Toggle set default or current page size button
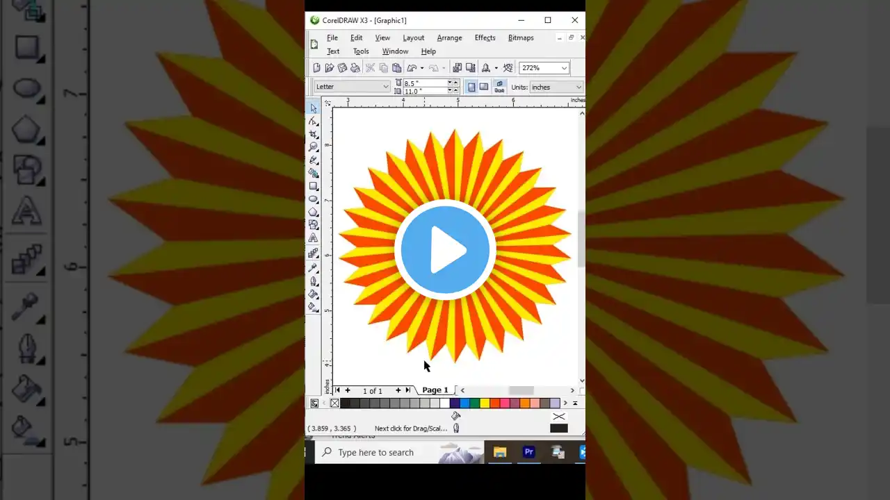Viewport: 890px width, 500px height. coord(499,87)
